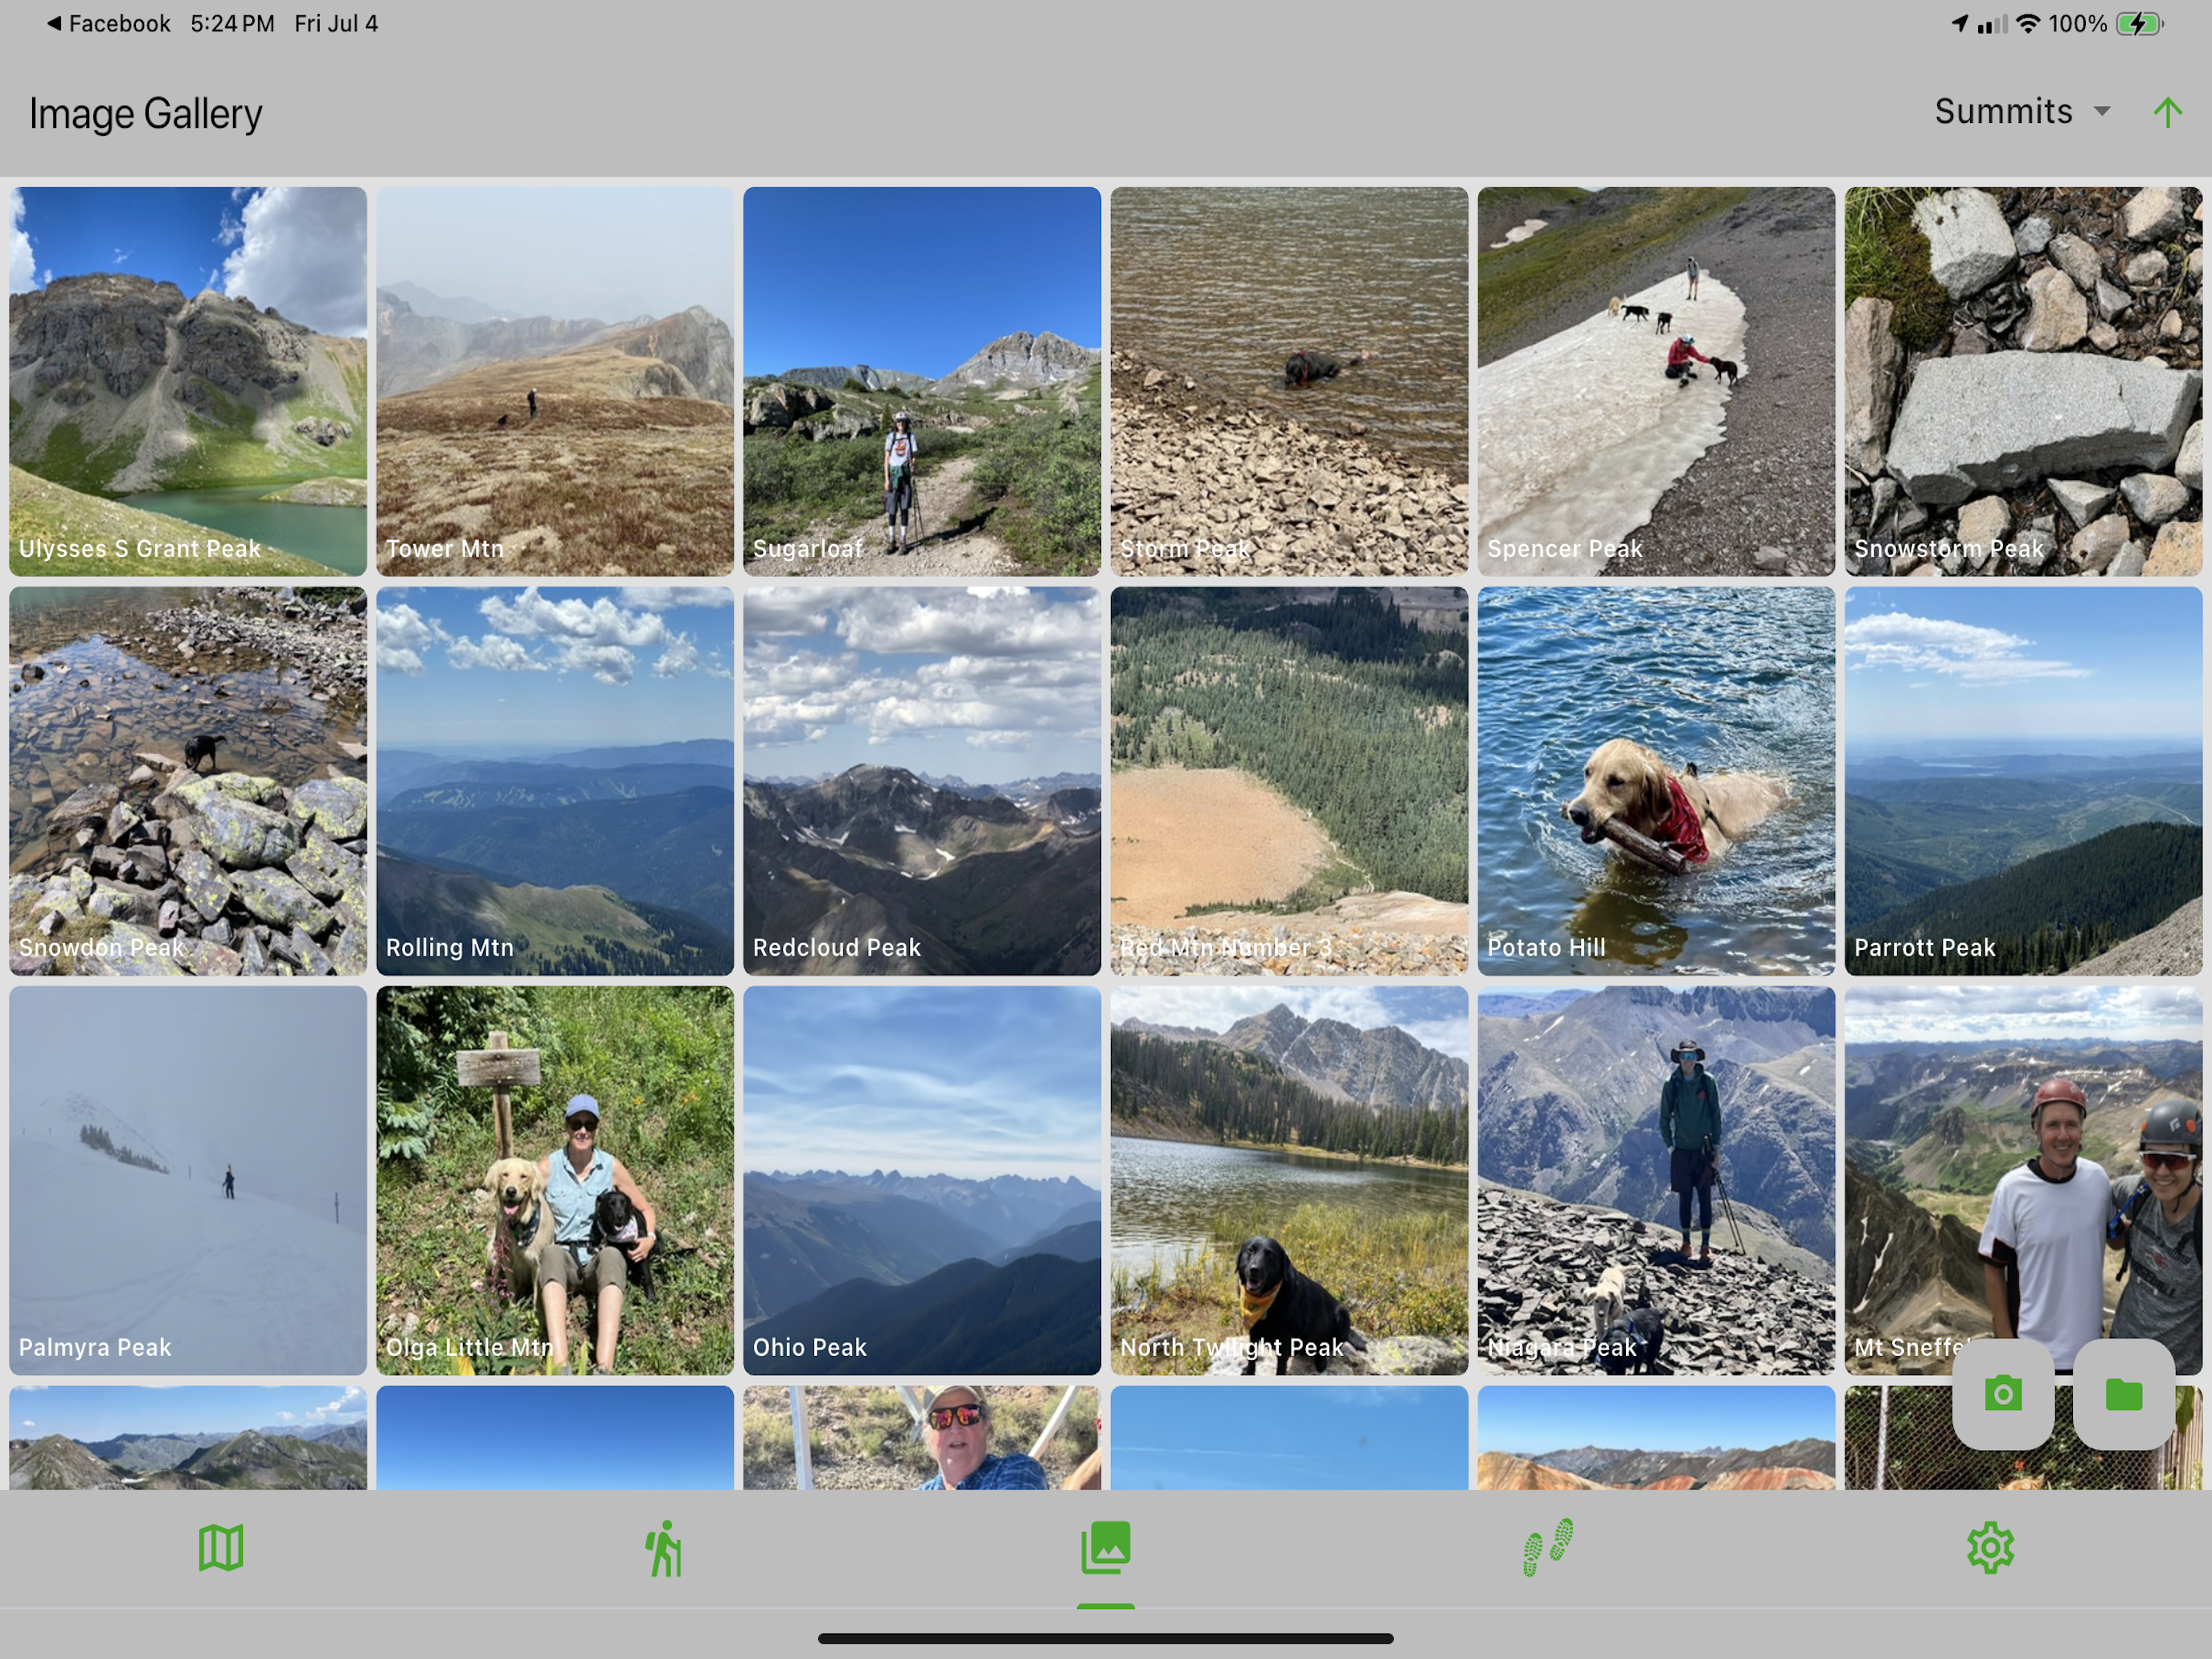The height and width of the screenshot is (1659, 2212).
Task: Open the Ulysses S Grant Peak photo
Action: 188,381
